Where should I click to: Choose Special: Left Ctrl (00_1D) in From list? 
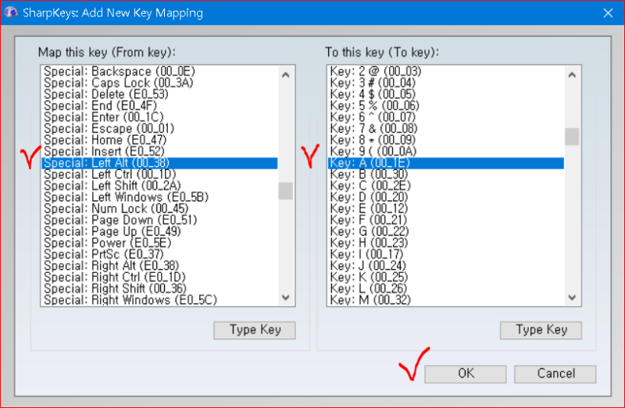click(159, 174)
